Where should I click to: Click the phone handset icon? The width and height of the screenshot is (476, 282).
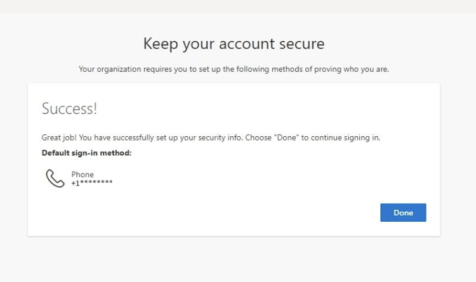[x=55, y=178]
